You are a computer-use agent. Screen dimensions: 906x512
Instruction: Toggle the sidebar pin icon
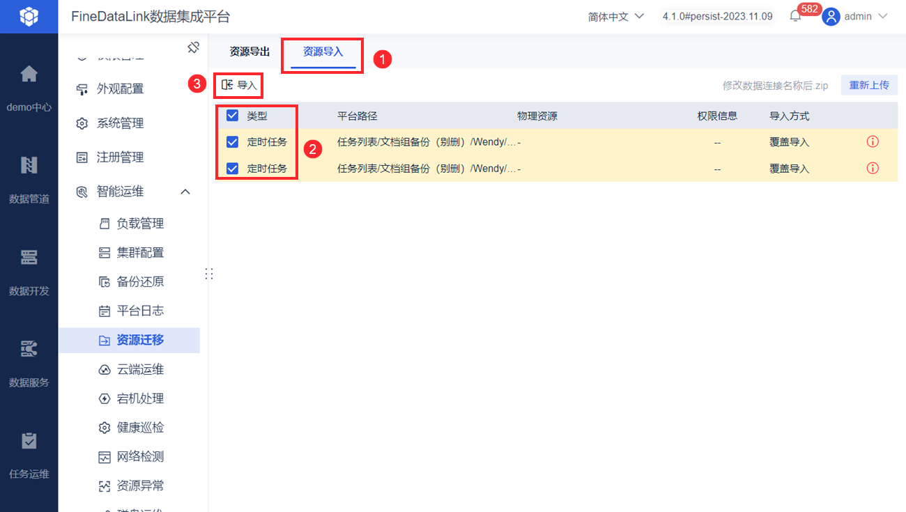(x=194, y=47)
